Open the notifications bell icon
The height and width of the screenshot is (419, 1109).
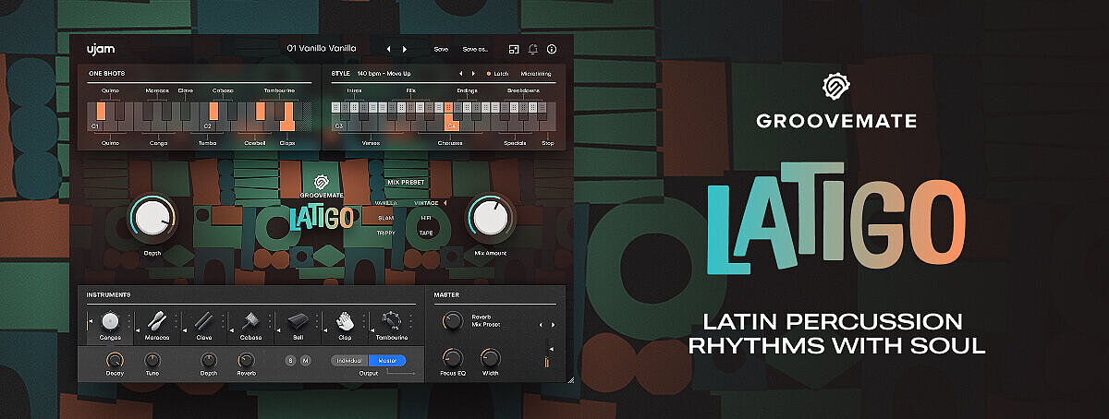click(533, 48)
